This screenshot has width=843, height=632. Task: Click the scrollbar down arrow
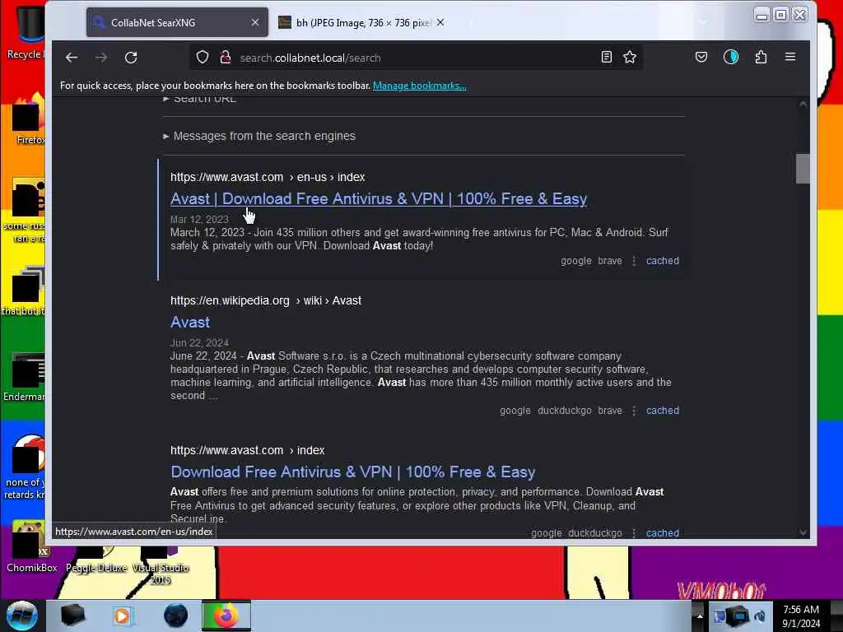click(x=803, y=532)
